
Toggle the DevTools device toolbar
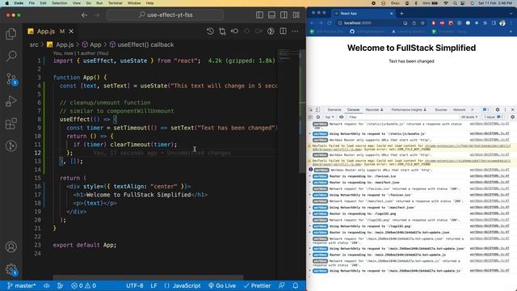click(317, 110)
